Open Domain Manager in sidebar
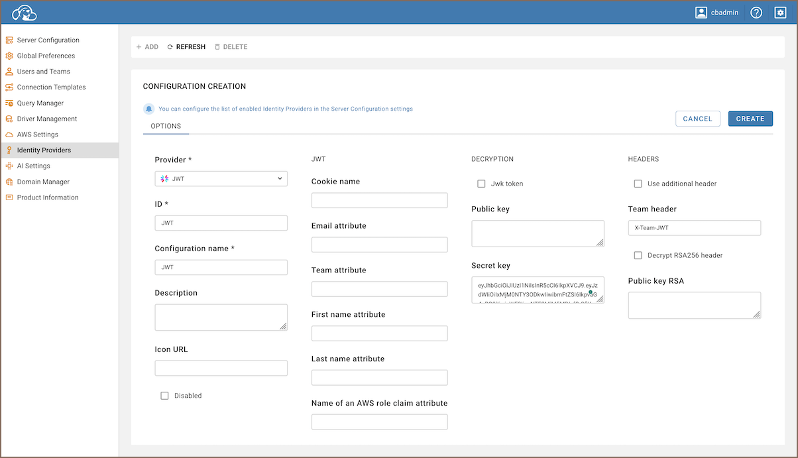The width and height of the screenshot is (798, 458). tap(43, 182)
